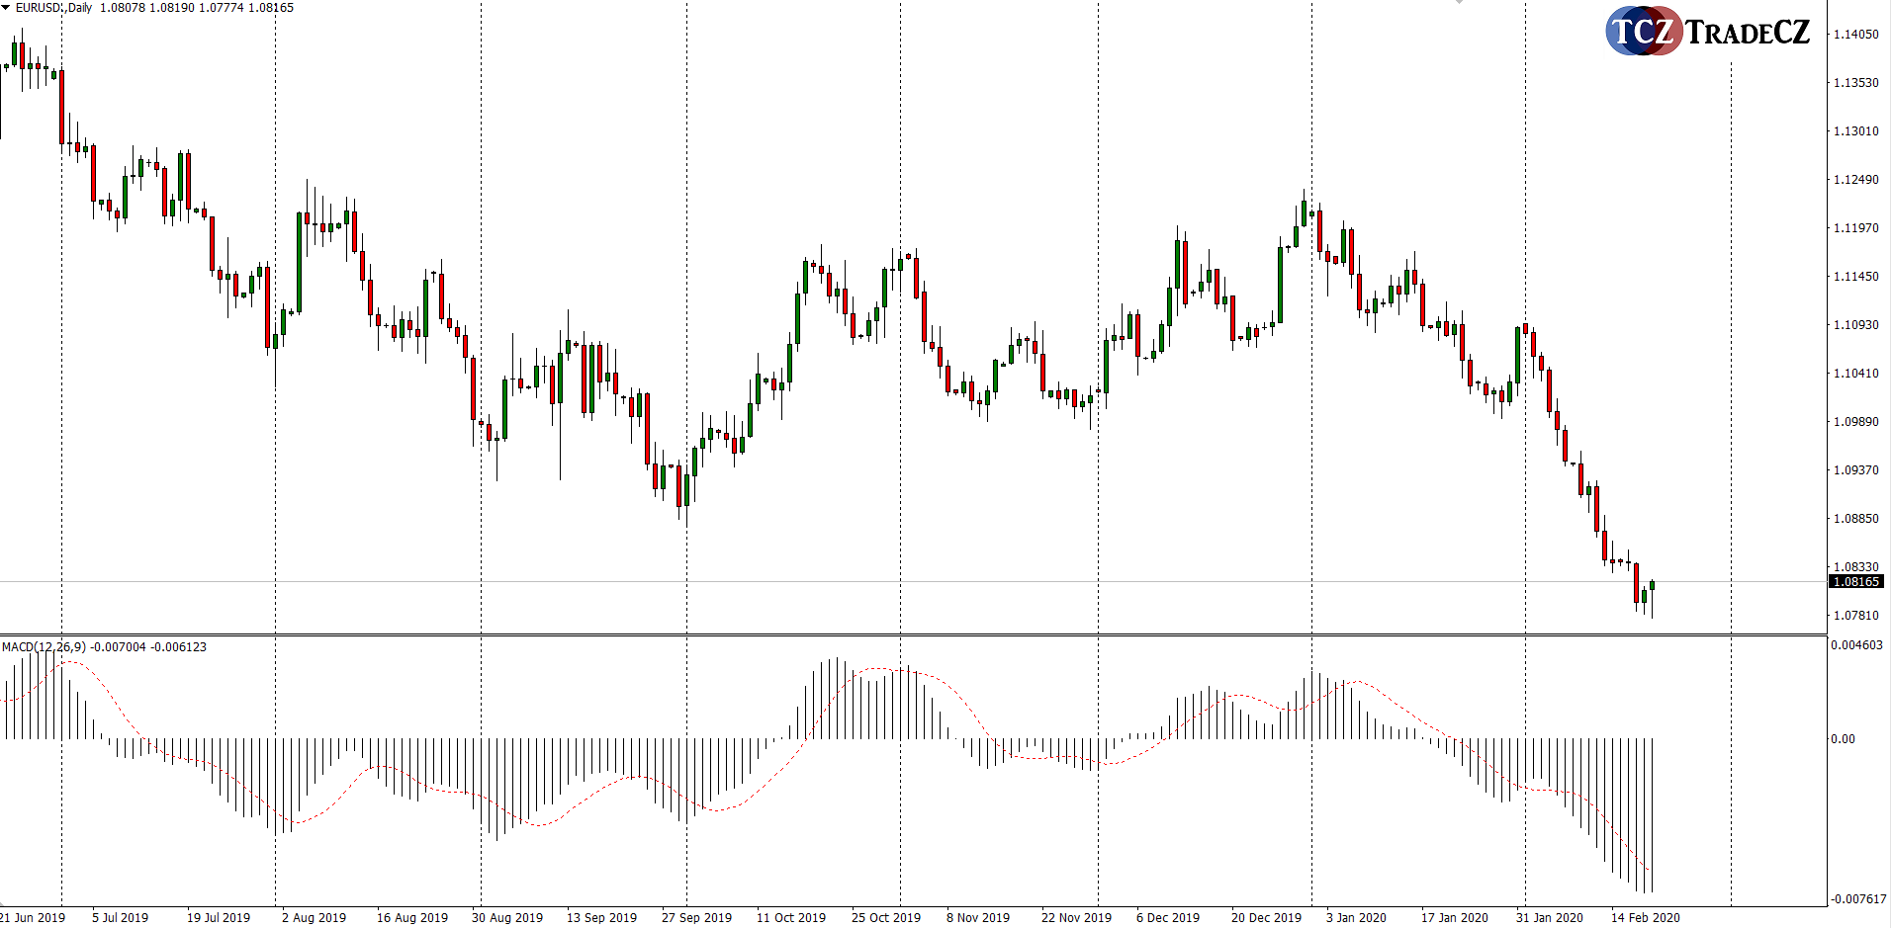
Task: Click the MACD scale value 0.004603
Action: click(x=1856, y=645)
